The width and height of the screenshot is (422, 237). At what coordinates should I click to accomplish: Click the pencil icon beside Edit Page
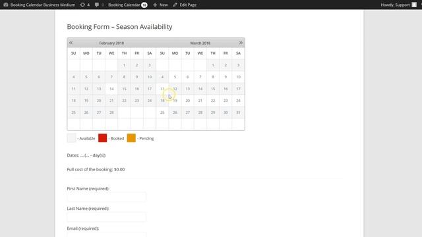coord(175,5)
